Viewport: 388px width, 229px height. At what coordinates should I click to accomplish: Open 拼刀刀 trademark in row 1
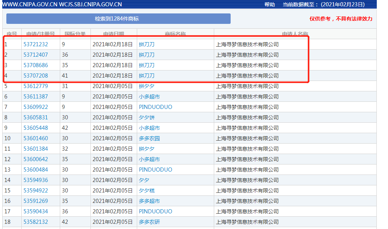(x=147, y=44)
